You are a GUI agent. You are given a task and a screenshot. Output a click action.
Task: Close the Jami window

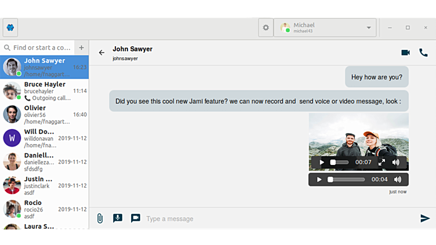426,27
